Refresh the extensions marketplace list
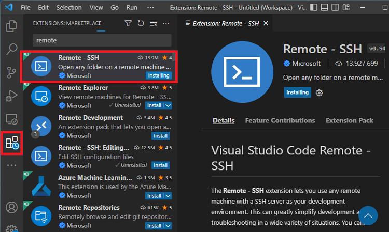Viewport: 389px width, 232px height. click(141, 23)
